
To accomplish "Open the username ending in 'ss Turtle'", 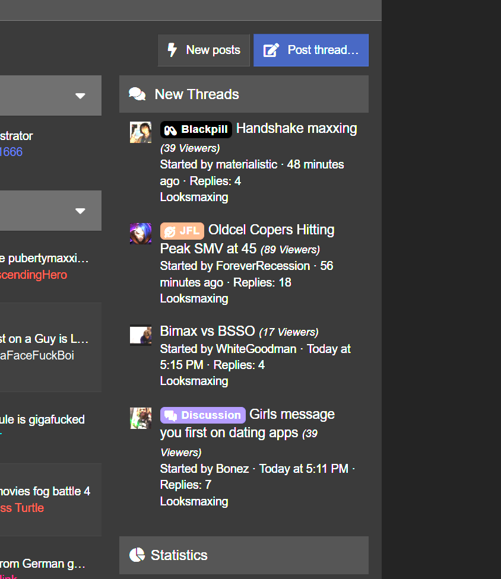I will [22, 508].
